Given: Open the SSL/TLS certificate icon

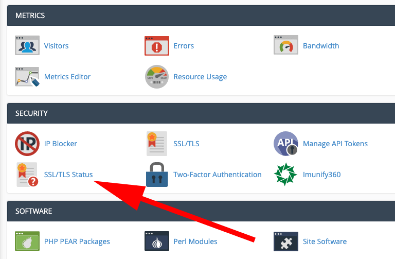Looking at the screenshot, I should [x=157, y=144].
